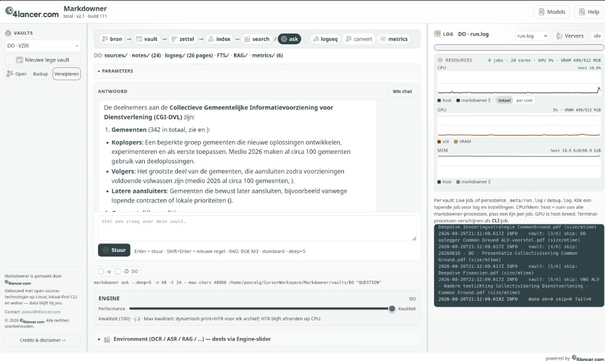Refresh log with Ververs button

(570, 36)
